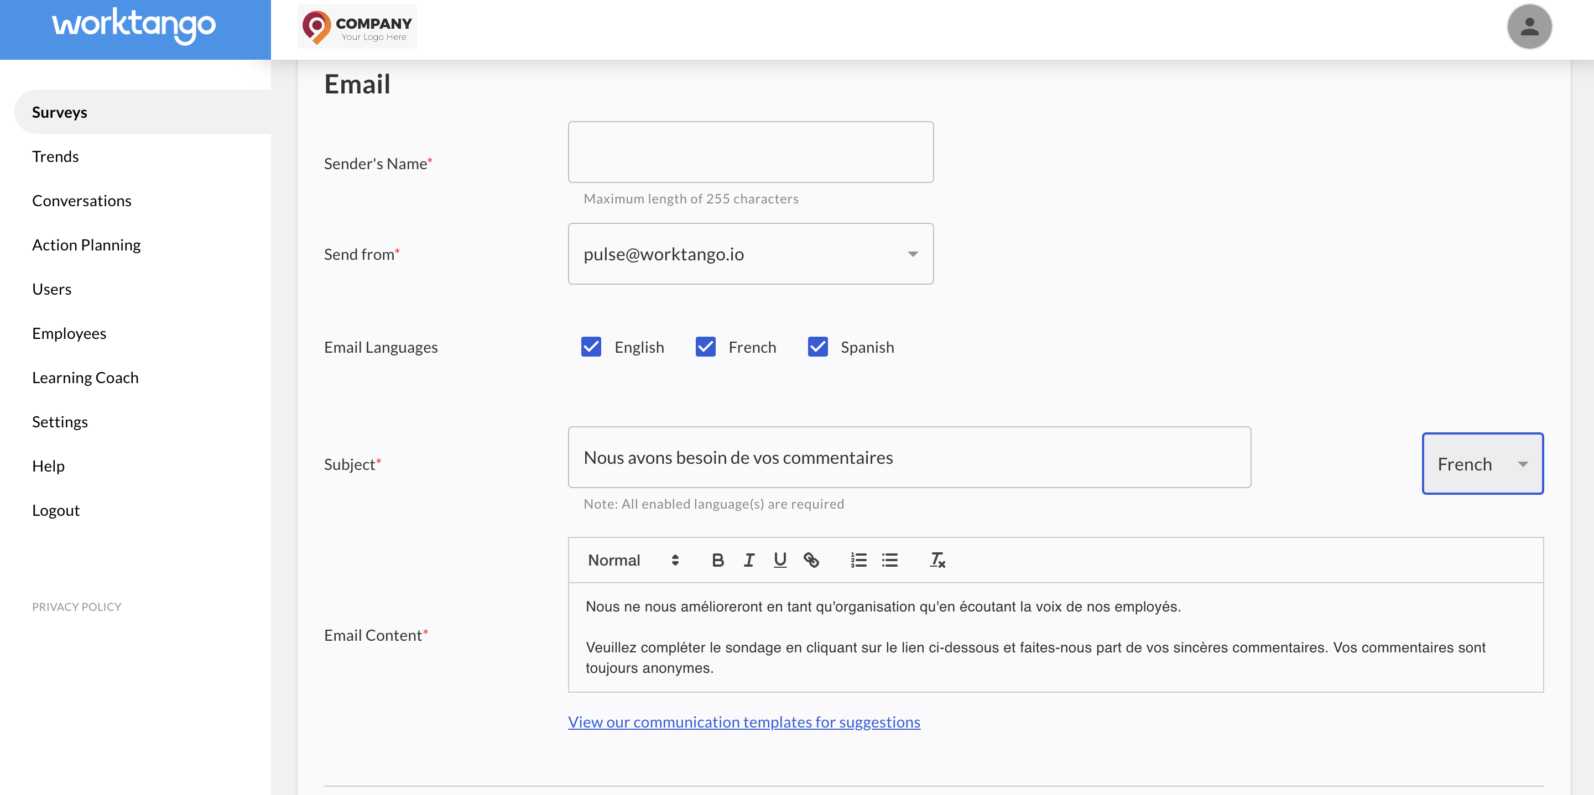Uncheck the English email language
The image size is (1594, 795).
point(591,347)
